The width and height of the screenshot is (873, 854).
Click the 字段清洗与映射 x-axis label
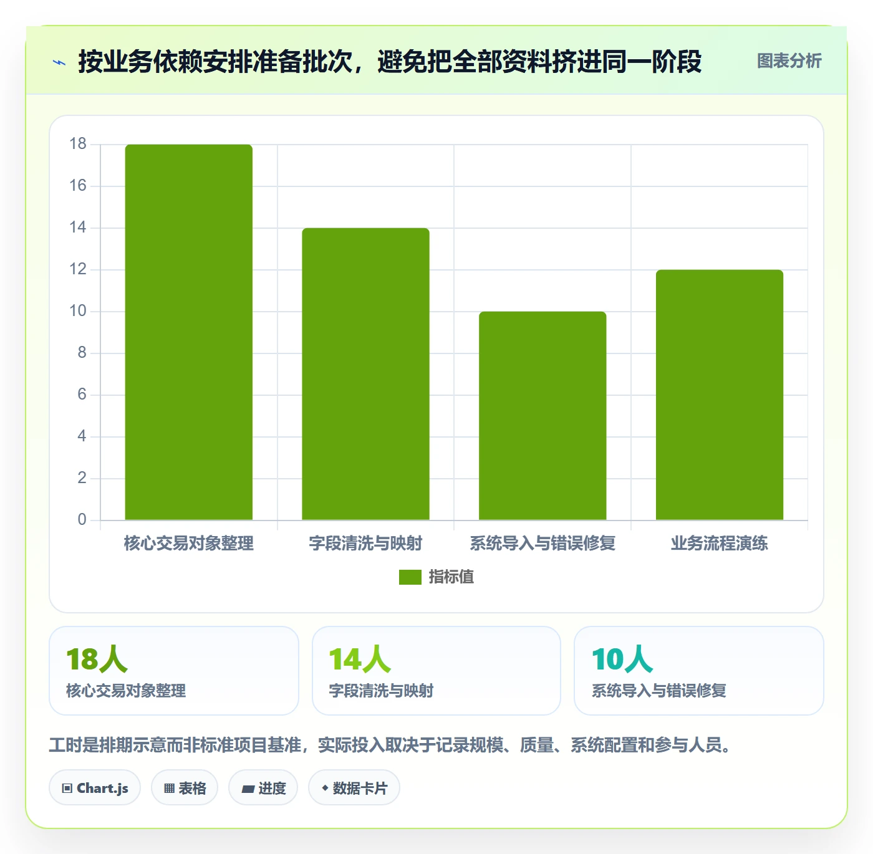366,544
